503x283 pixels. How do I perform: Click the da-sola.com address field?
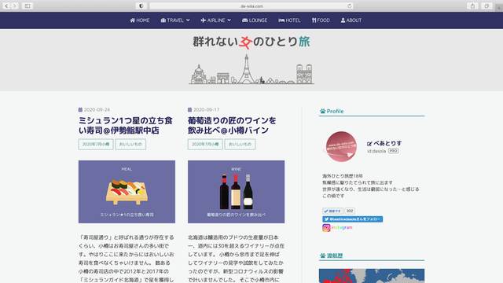pos(251,6)
